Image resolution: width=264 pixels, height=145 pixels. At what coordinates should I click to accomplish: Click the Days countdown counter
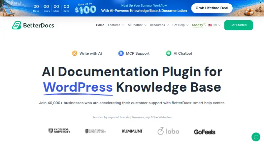36,8
